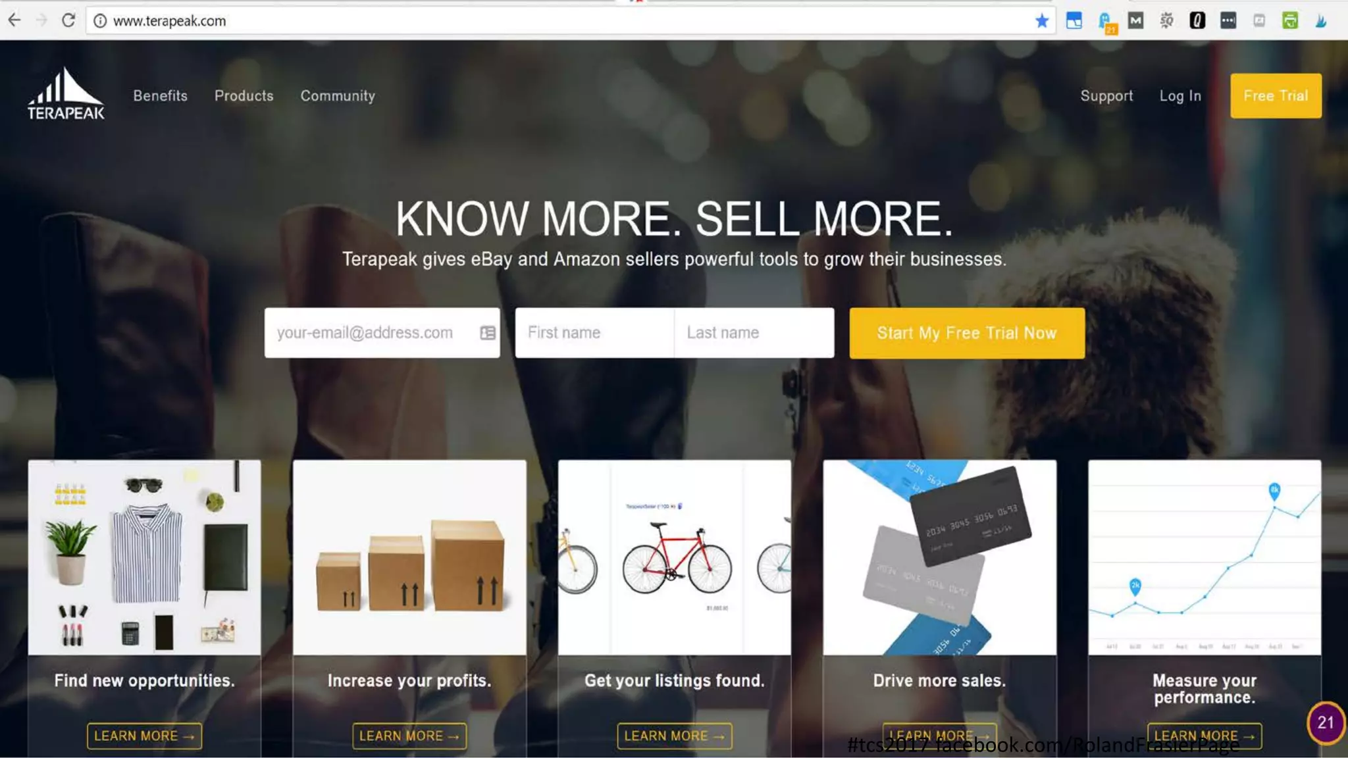
Task: Go back with browser back arrow
Action: pyautogui.click(x=14, y=20)
